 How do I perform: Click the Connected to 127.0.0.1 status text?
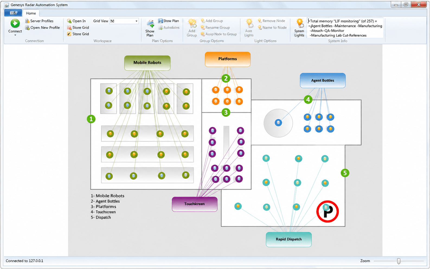(24, 261)
